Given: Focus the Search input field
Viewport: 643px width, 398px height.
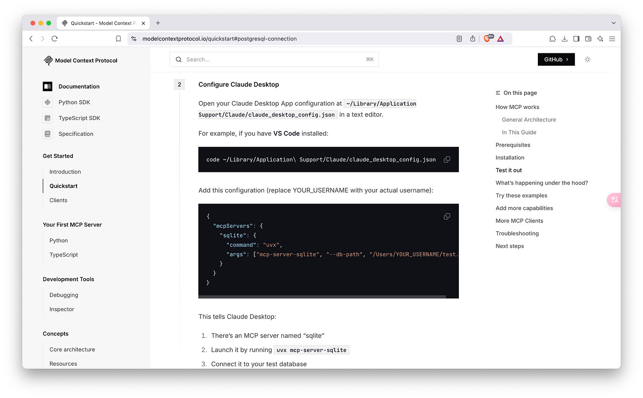Looking at the screenshot, I should click(x=274, y=60).
